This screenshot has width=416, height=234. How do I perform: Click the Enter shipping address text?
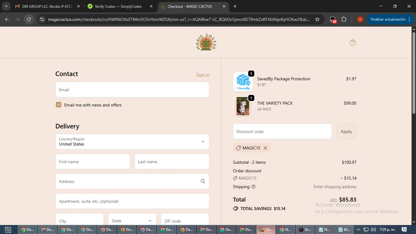pos(335,187)
